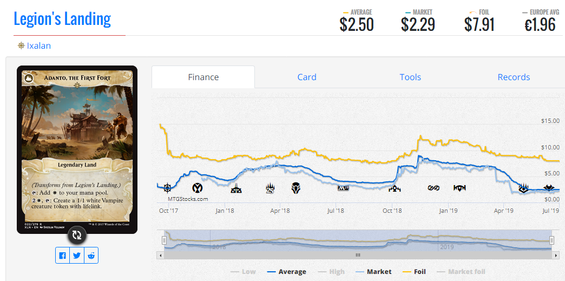Click the Masters 25 set icon

270,188
